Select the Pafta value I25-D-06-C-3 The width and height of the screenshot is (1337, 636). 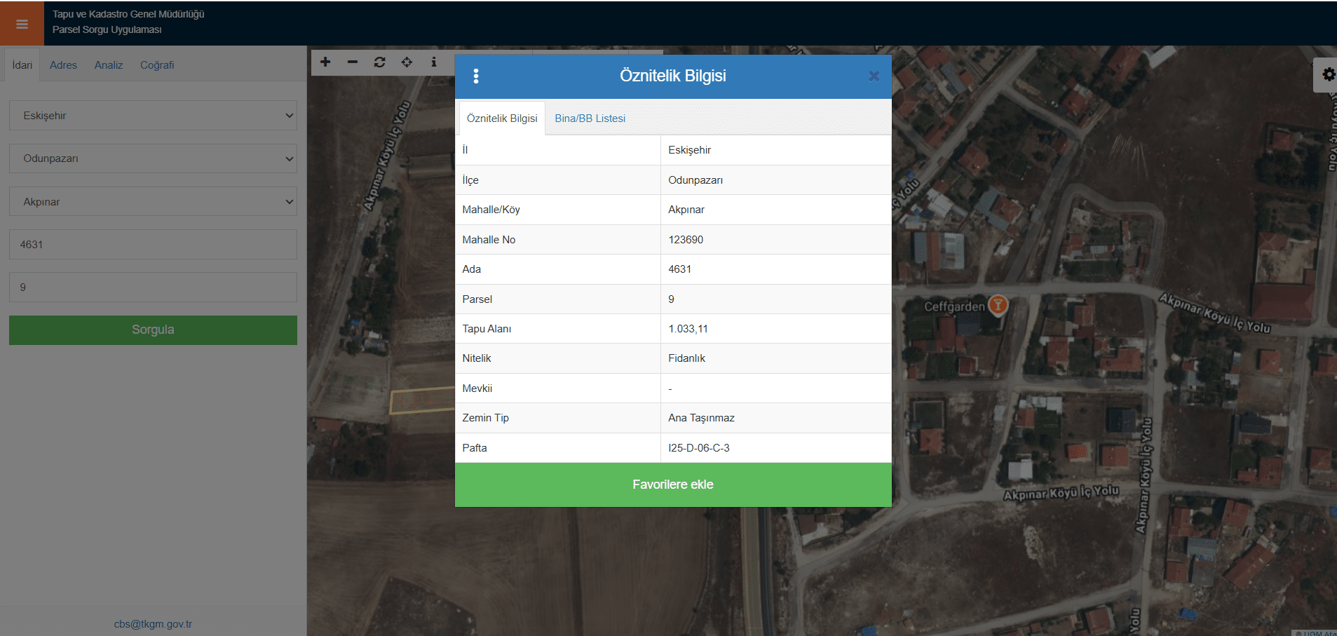point(699,448)
